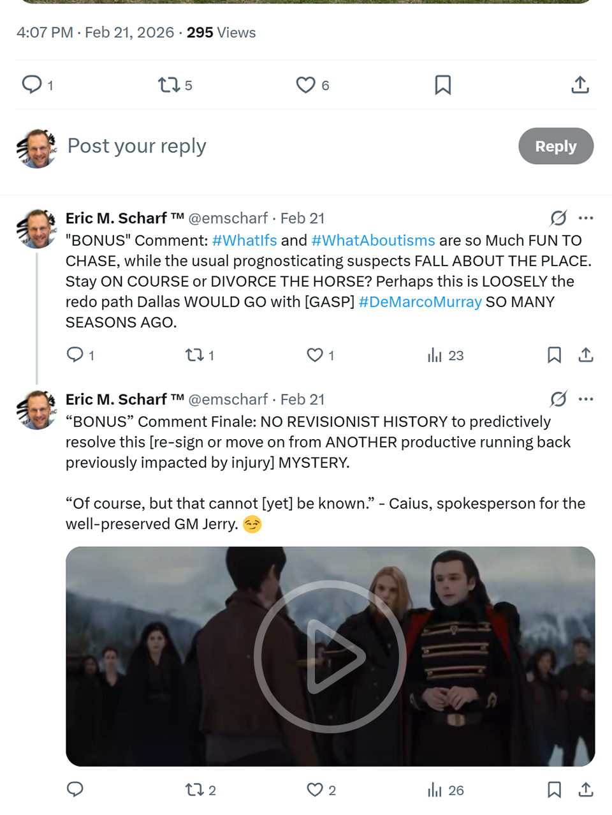Follow the #DeMarcoMurray hashtag link
612x815 pixels.
click(420, 302)
